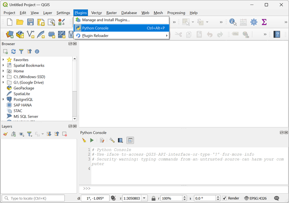Show the Statistical Summary sigma icon

pyautogui.click(x=264, y=22)
